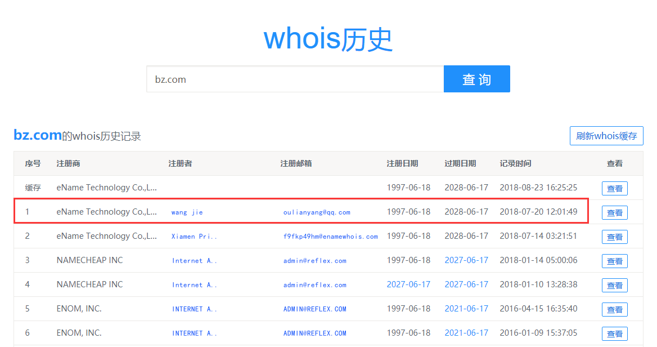The width and height of the screenshot is (657, 347).
Task: Click the 缓存 label in the first row
Action: tap(33, 188)
